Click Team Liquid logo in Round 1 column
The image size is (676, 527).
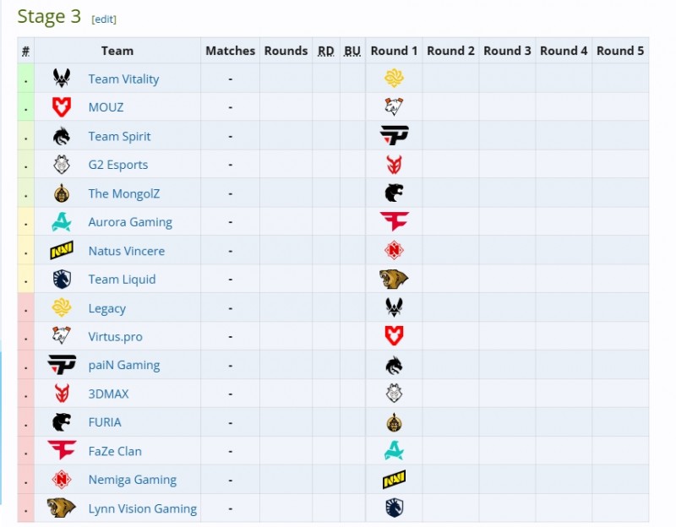(394, 508)
